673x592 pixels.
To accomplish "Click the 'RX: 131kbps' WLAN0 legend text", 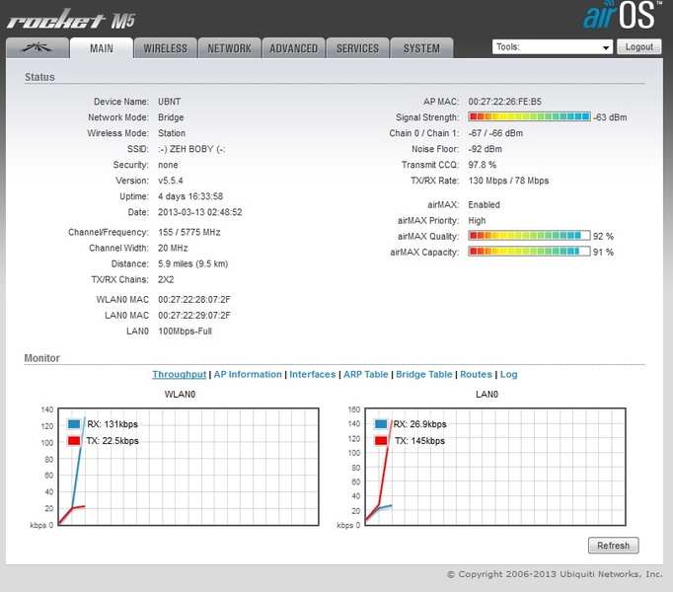I will [112, 424].
